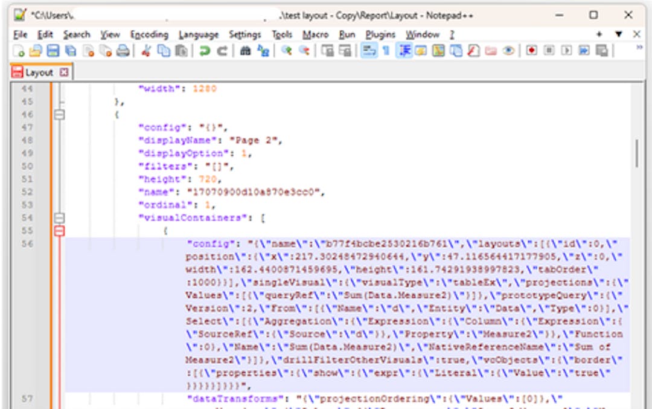Open the Encoding menu
The width and height of the screenshot is (652, 409).
point(149,34)
